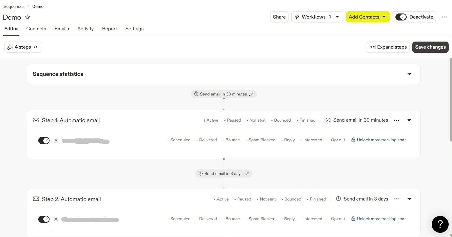The width and height of the screenshot is (452, 237).
Task: Click the Save changes button
Action: 430,47
